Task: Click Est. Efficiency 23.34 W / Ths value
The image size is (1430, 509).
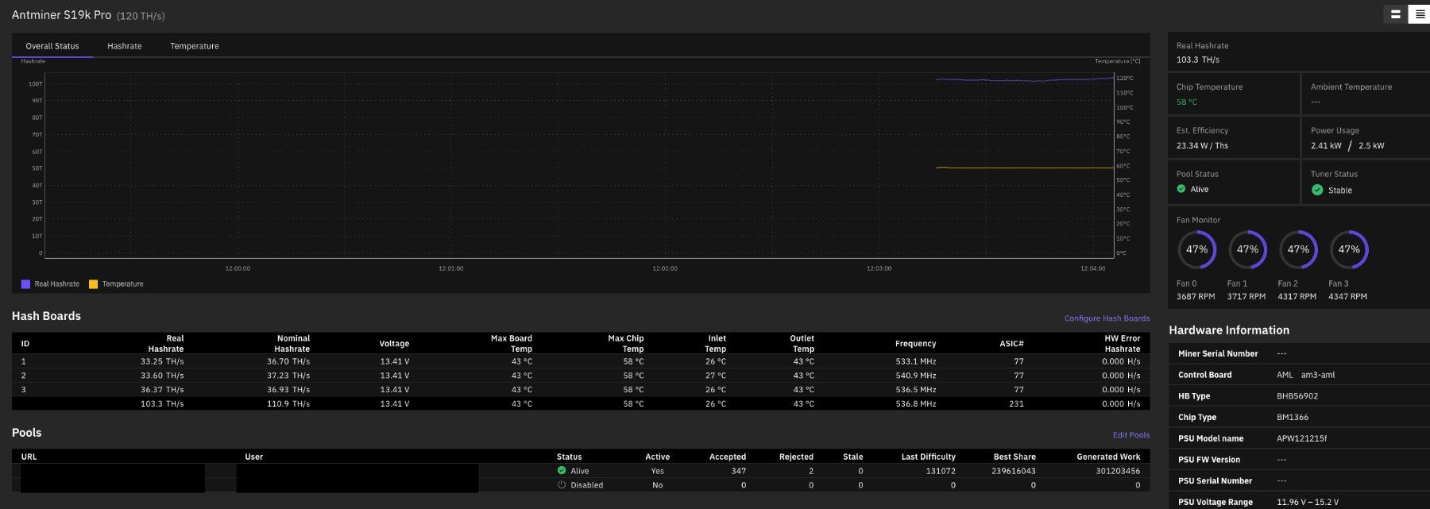Action: [x=1202, y=146]
